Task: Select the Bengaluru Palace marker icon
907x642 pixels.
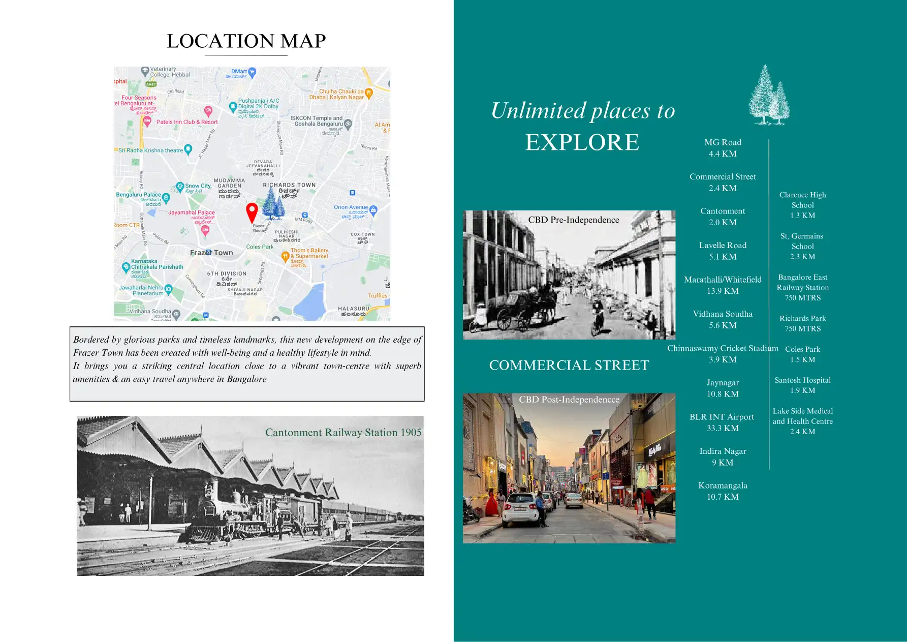Action: [166, 197]
